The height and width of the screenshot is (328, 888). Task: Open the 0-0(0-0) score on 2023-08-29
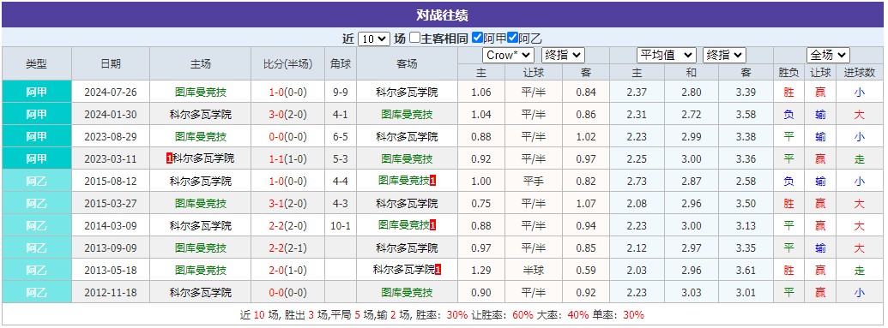click(x=287, y=137)
